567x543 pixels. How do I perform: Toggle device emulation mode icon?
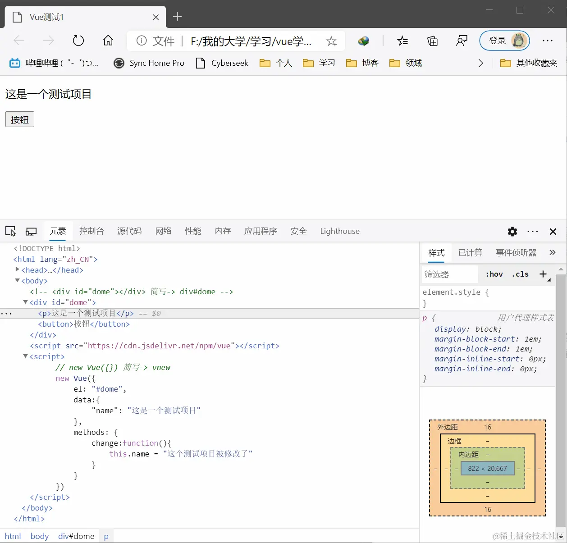(x=31, y=231)
